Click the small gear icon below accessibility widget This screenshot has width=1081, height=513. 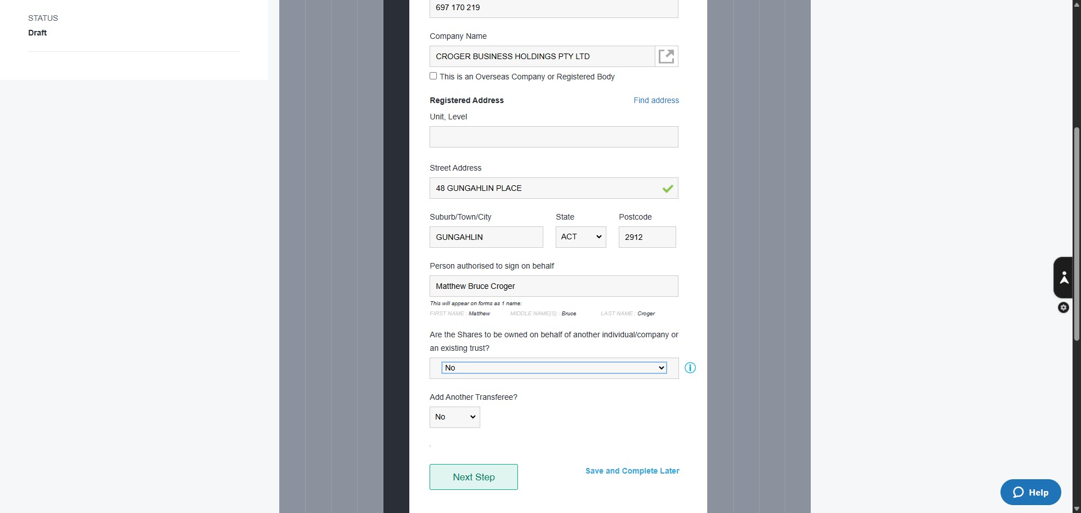coord(1064,307)
